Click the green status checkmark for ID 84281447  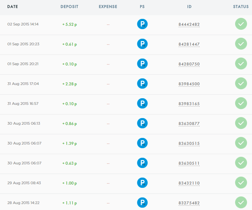pyautogui.click(x=241, y=44)
